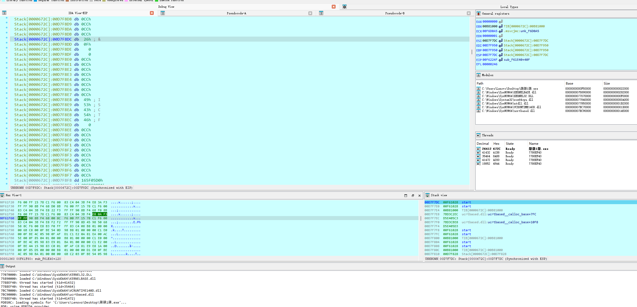The width and height of the screenshot is (637, 307).
Task: Sort modules by Base column
Action: pyautogui.click(x=583, y=84)
